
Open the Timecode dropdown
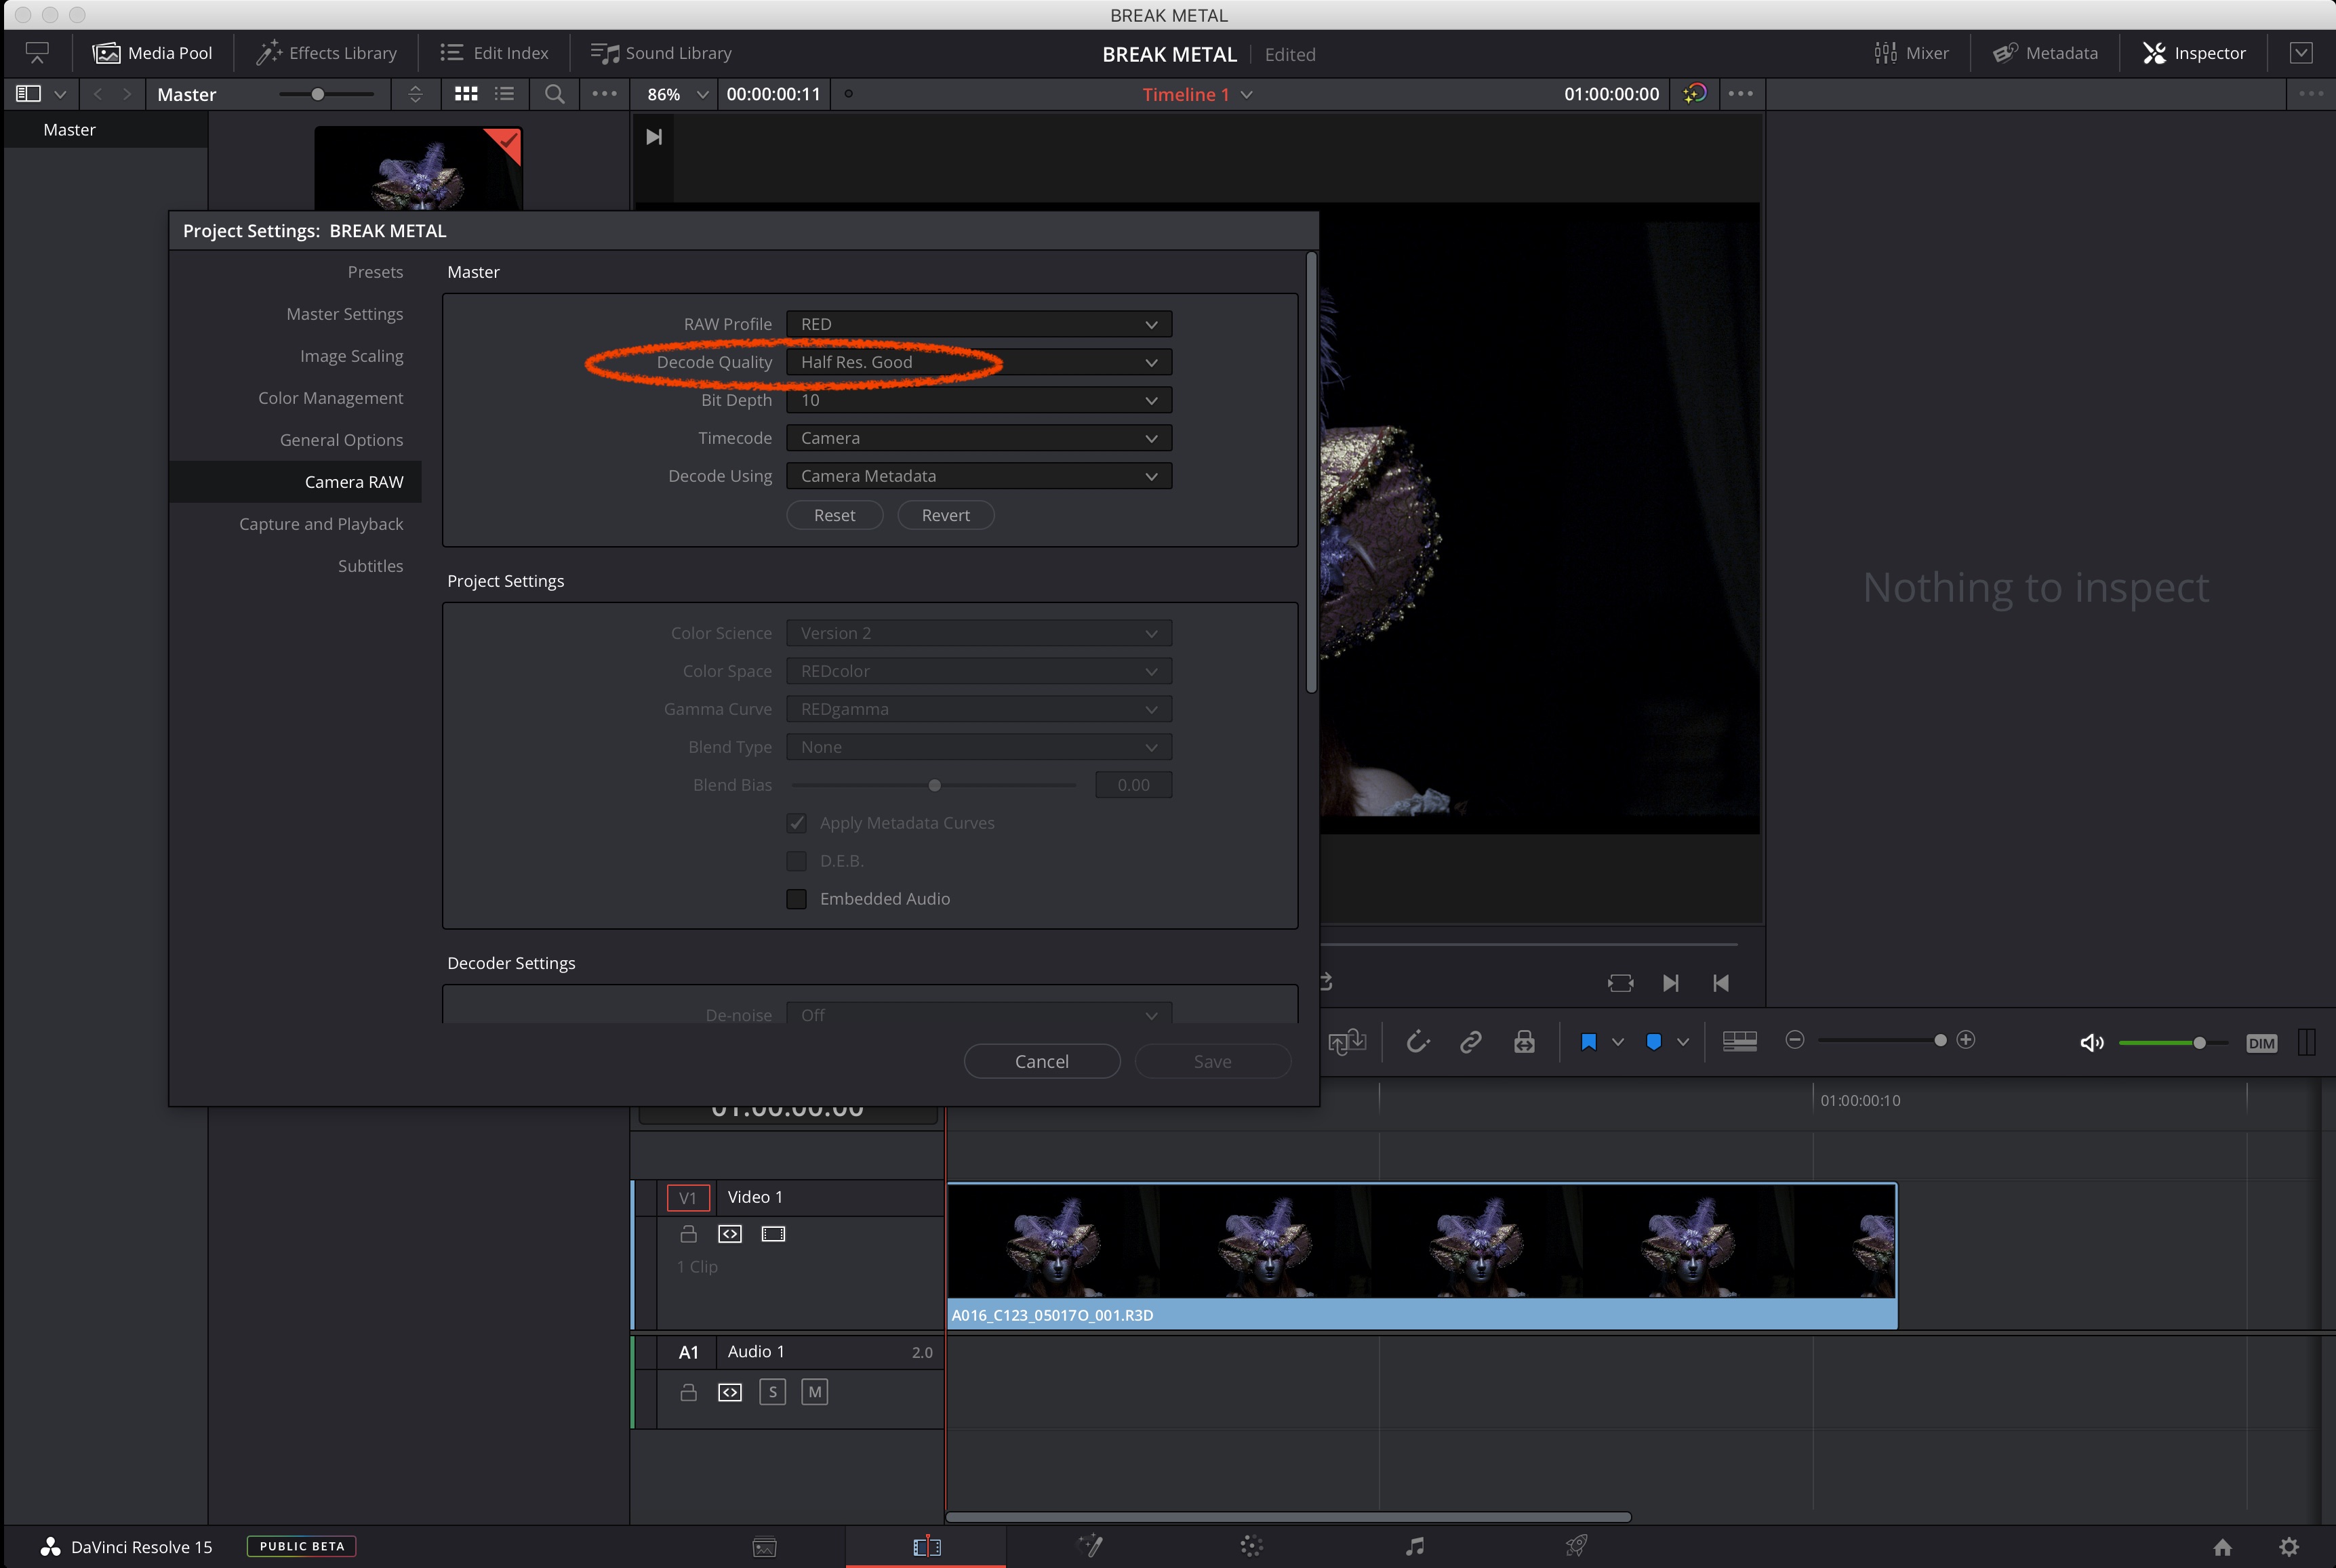[978, 438]
